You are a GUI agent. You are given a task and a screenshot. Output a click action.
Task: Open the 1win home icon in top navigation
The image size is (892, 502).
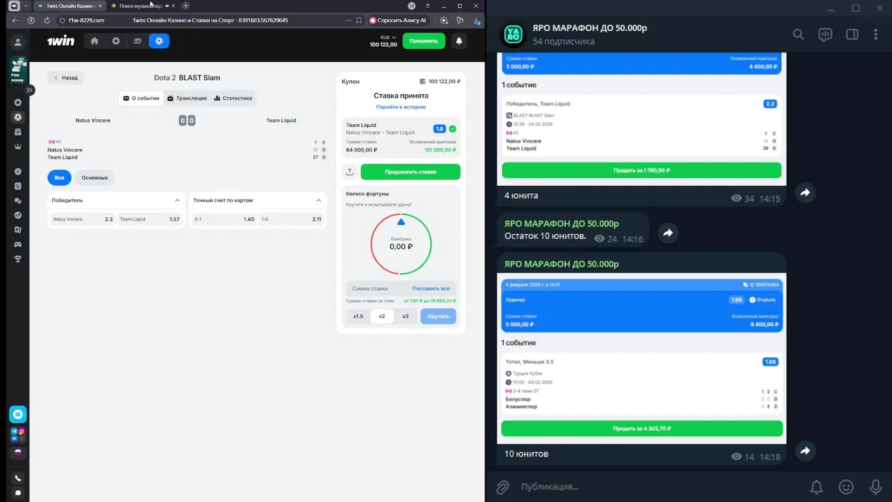point(95,41)
